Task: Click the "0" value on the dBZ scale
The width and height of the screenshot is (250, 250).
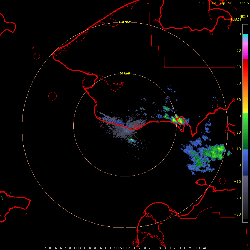Action: tap(240, 165)
